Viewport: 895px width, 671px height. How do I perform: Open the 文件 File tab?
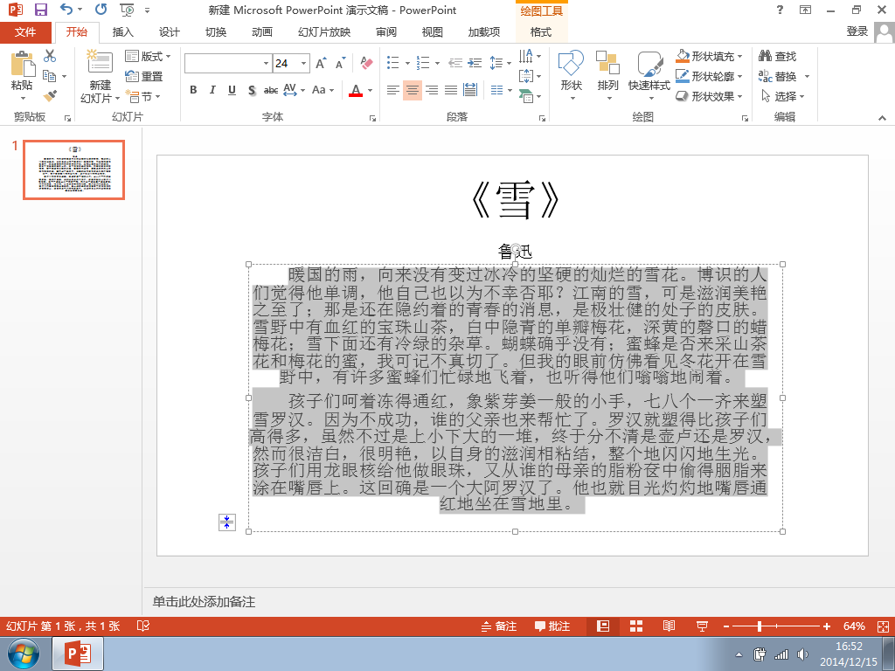pos(25,32)
